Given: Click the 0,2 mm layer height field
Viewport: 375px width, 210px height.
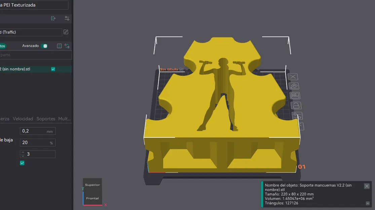Looking at the screenshot, I should [x=38, y=131].
